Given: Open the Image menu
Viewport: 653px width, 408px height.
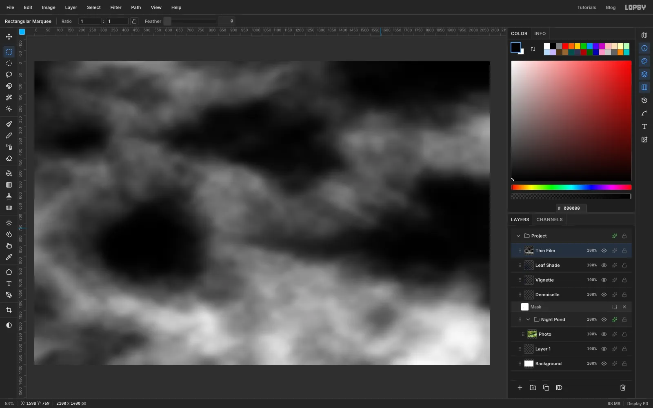Looking at the screenshot, I should coord(49,7).
